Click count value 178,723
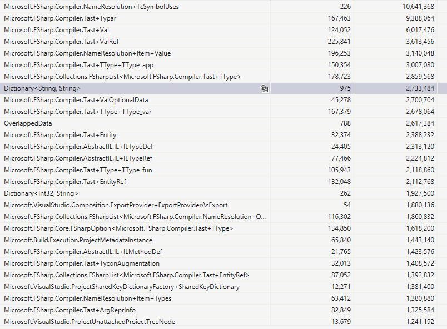Image resolution: width=447 pixels, height=329 pixels. point(339,77)
